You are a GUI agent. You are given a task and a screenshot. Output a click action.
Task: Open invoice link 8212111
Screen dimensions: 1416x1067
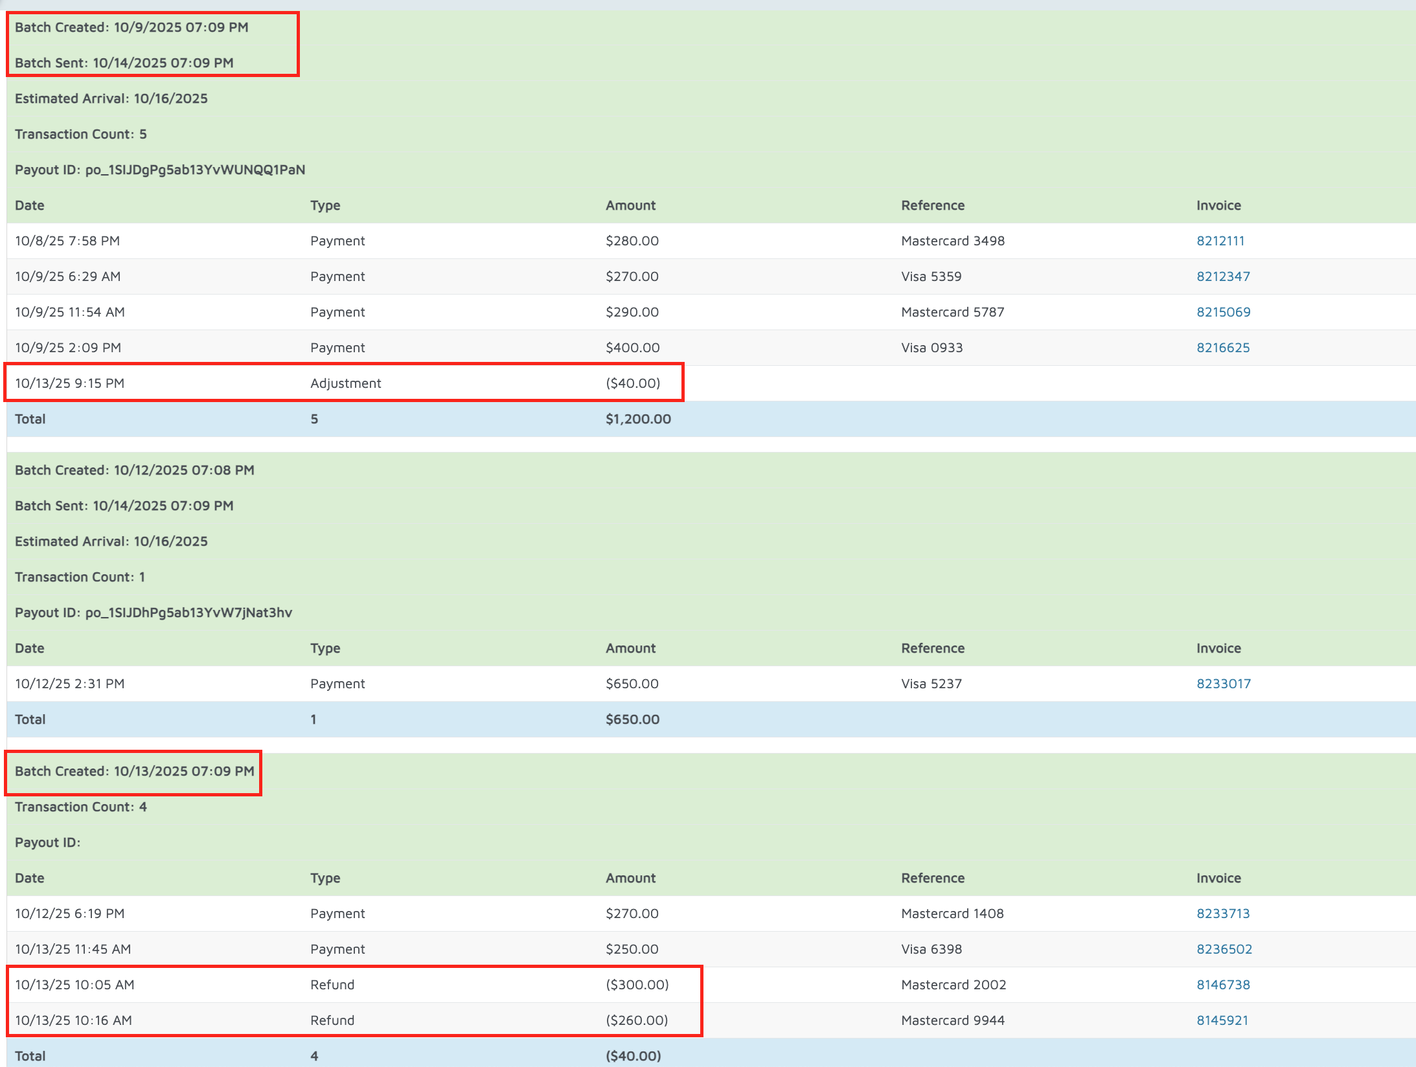point(1220,241)
